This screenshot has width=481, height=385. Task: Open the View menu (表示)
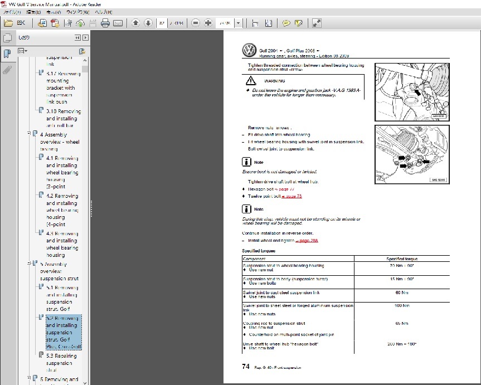coord(54,12)
